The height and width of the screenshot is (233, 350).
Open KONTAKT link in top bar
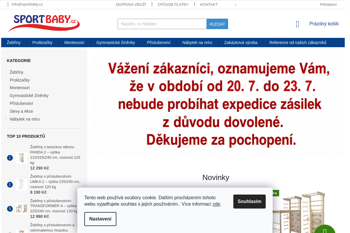[209, 5]
